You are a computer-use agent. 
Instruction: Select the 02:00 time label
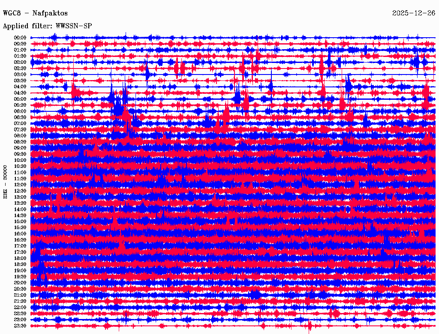pyautogui.click(x=20, y=63)
